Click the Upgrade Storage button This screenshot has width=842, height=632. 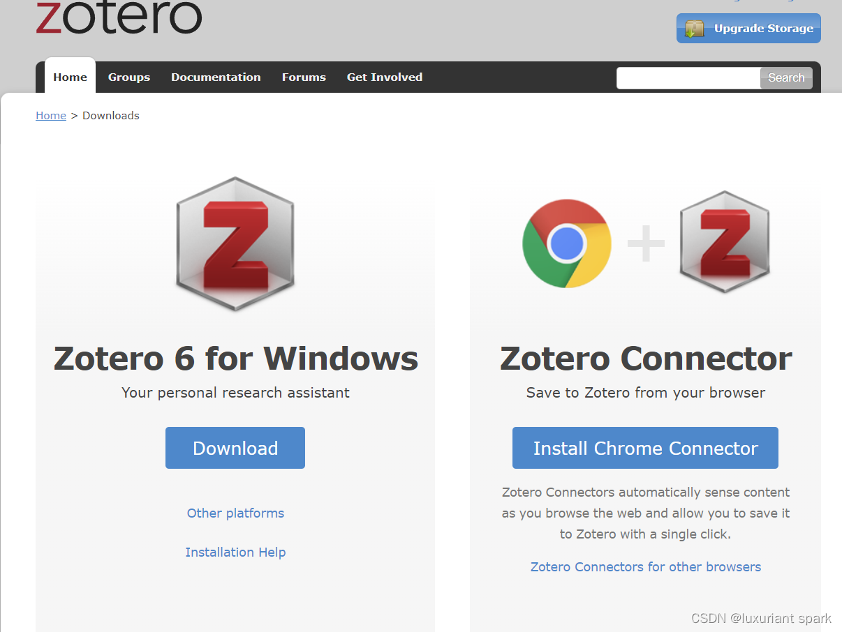pyautogui.click(x=748, y=29)
